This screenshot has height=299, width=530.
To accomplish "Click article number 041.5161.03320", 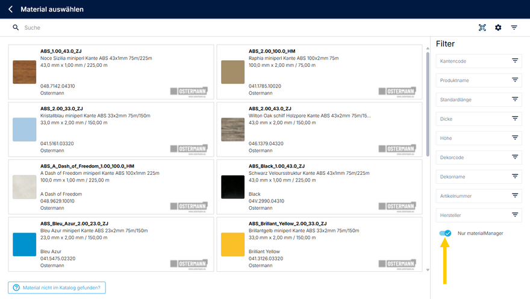I will [57, 143].
